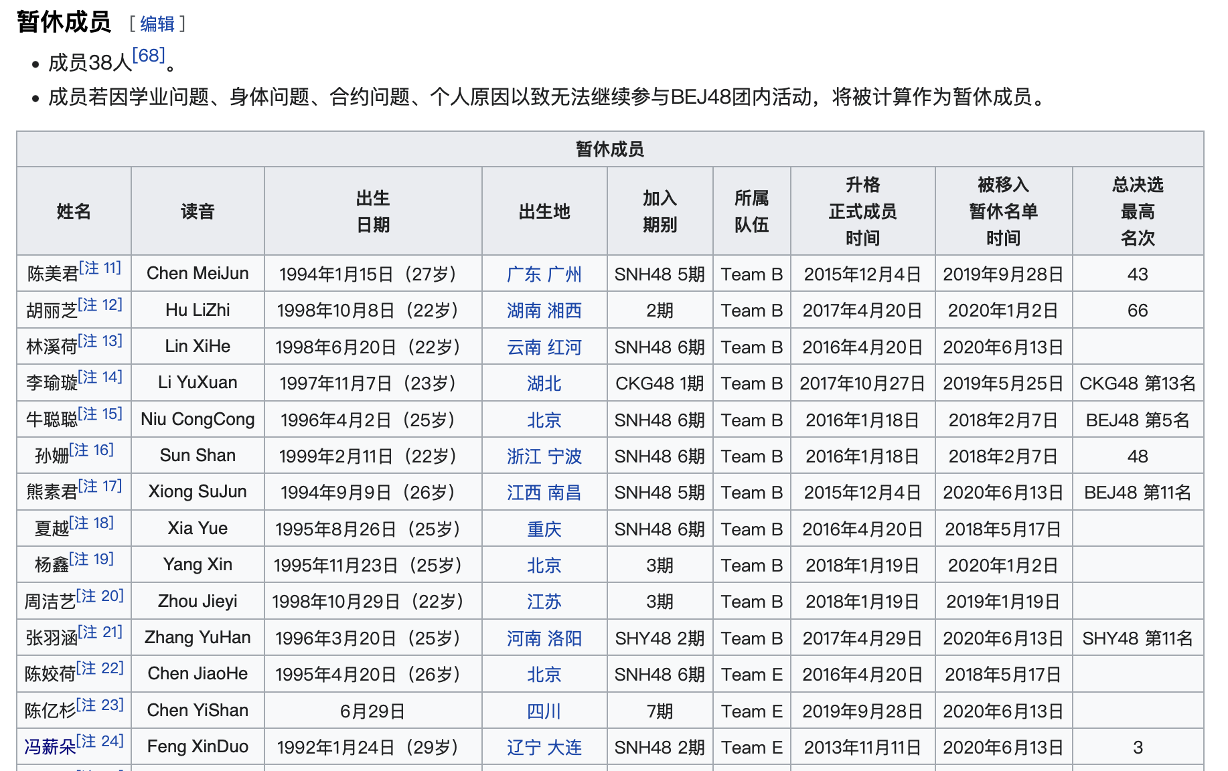The image size is (1228, 771).
Task: Open footnote 注 14 next to 李瑜璇
Action: click(x=100, y=377)
